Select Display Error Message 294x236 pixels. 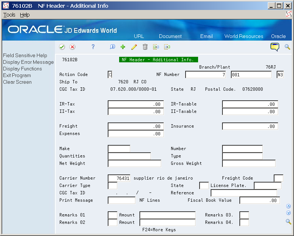tap(28, 62)
